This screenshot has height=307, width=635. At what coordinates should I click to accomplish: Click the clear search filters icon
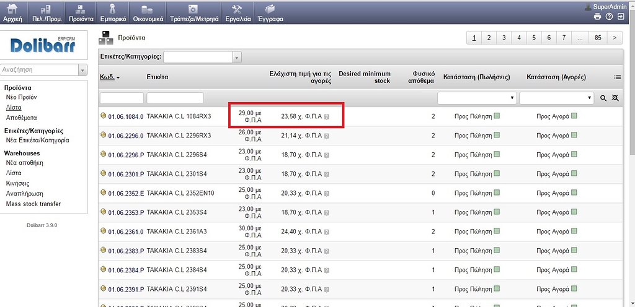615,98
